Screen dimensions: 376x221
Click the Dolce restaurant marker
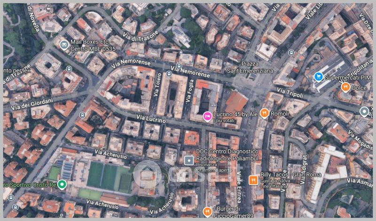coord(345,87)
